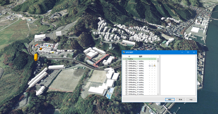Uncheck the OSMBuilding_1 checkbox
Viewport: 218px width, 114px height.
(x=126, y=61)
